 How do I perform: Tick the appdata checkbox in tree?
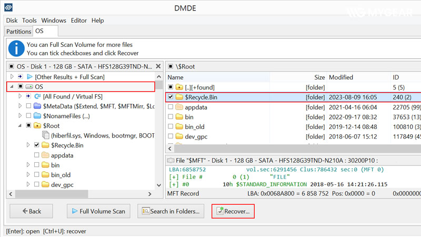tap(36, 155)
